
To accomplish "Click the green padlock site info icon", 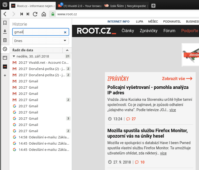I will [53, 14].
